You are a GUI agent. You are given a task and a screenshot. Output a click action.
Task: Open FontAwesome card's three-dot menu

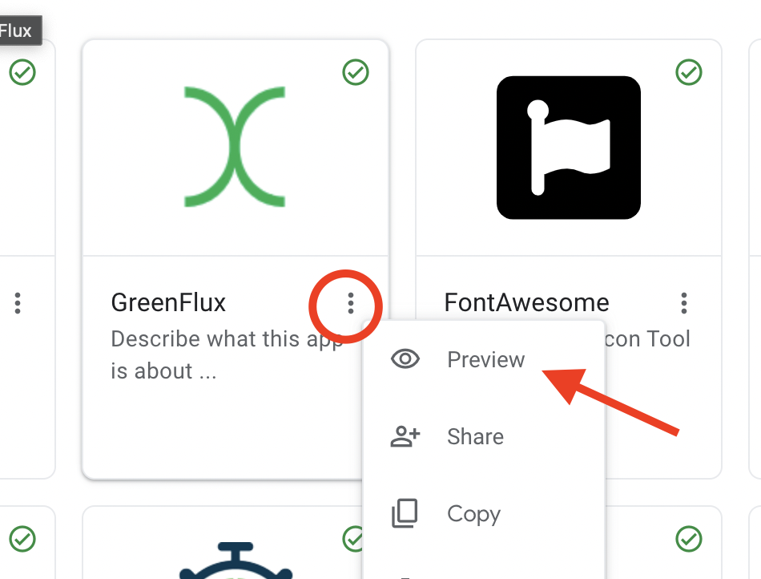point(684,303)
